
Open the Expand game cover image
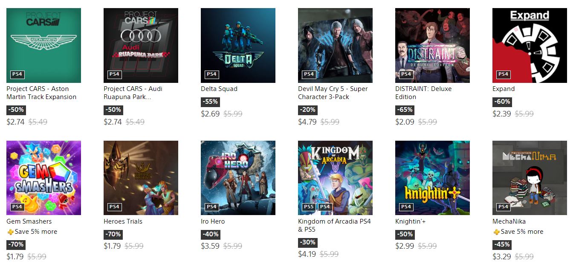(x=530, y=45)
